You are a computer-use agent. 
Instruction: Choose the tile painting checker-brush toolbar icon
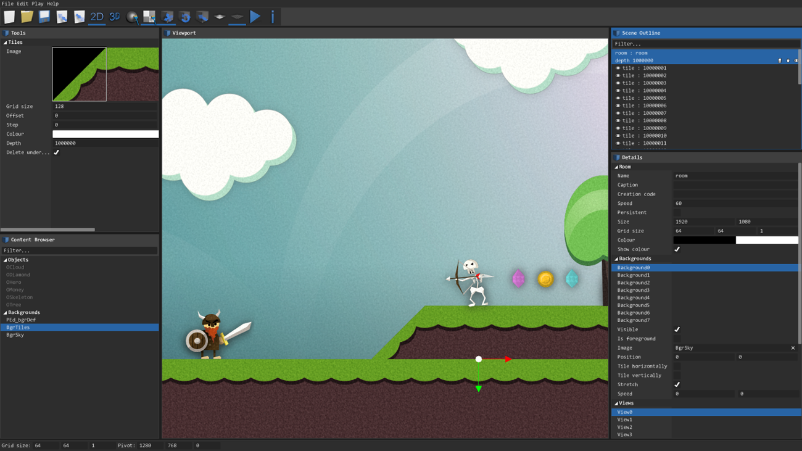pyautogui.click(x=149, y=17)
